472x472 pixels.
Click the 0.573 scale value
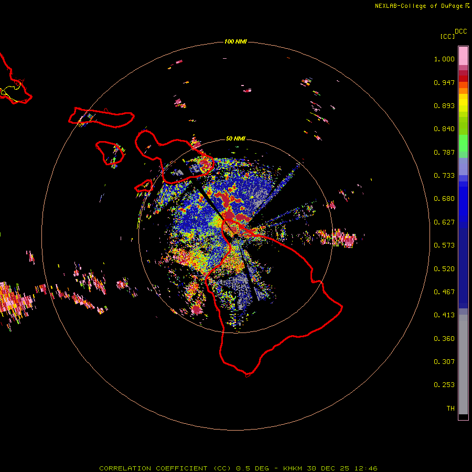pos(444,245)
